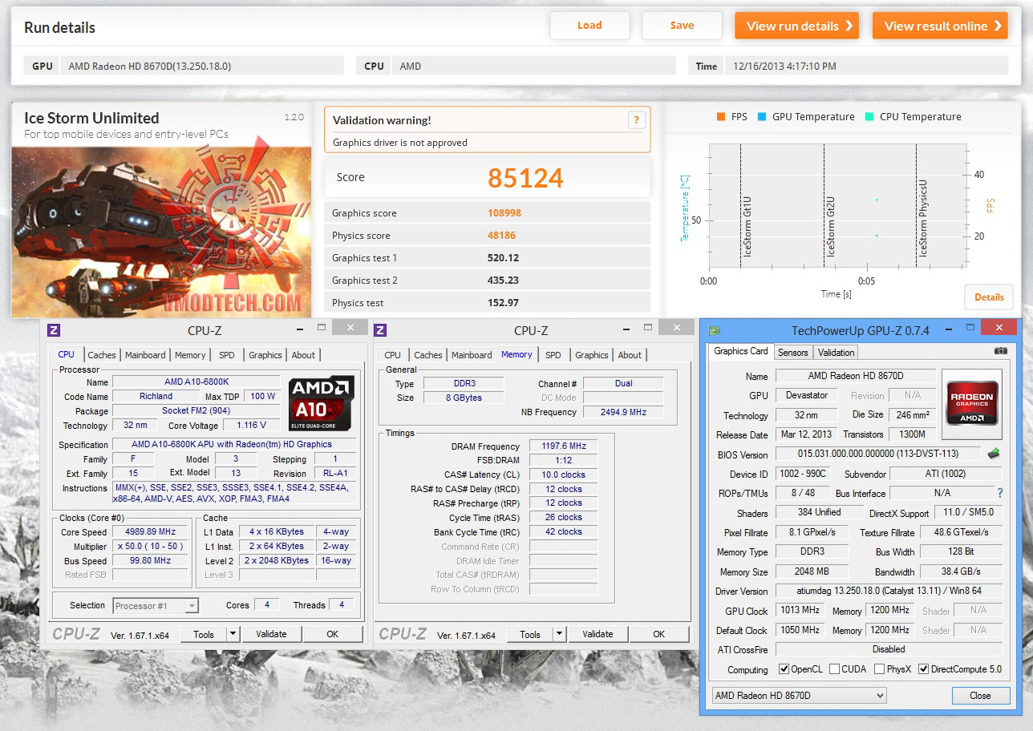Click the GPU-Z Name field AMD Radeon HD 8670D
This screenshot has width=1033, height=731.
coord(856,376)
